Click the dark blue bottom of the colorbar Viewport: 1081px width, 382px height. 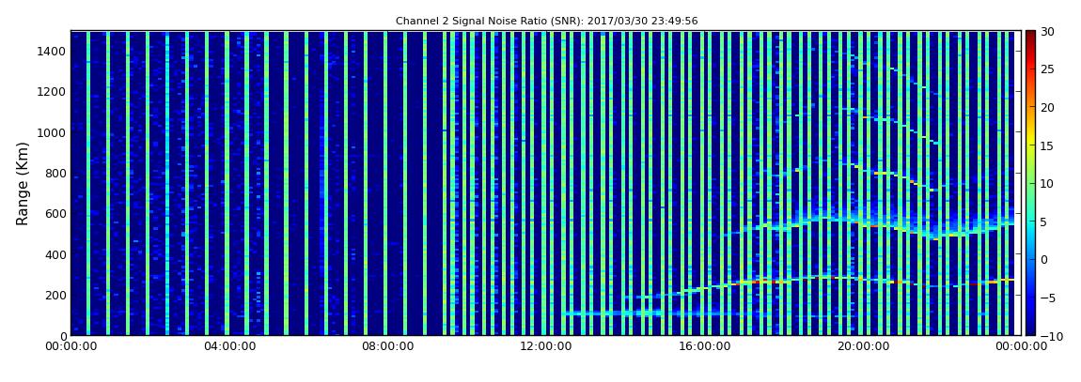click(1030, 329)
